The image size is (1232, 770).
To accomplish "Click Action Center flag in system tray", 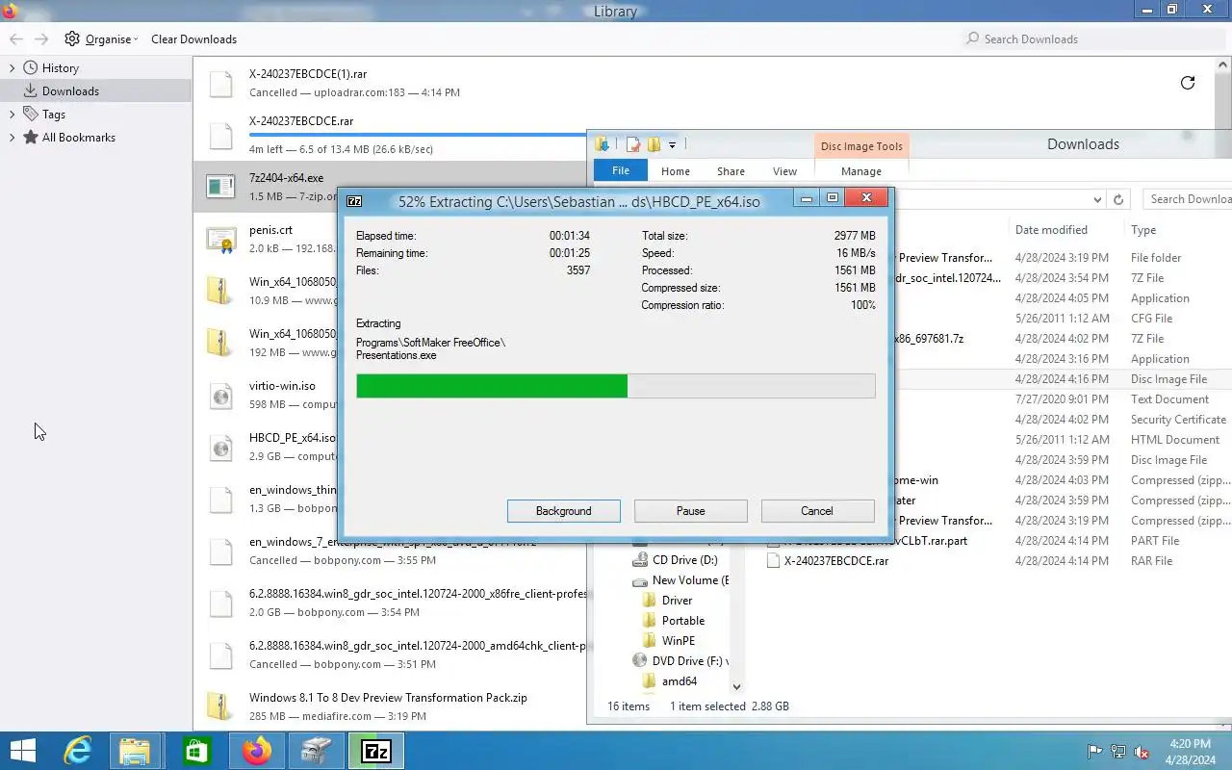I will coord(1095,752).
